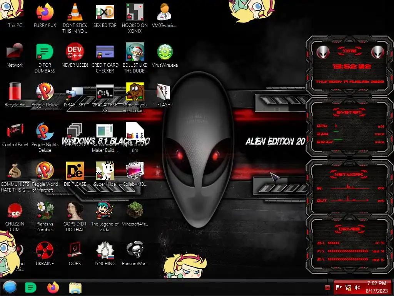The image size is (394, 296).
Task: Open the Minecraft4Fr grass block icon
Action: 135,214
